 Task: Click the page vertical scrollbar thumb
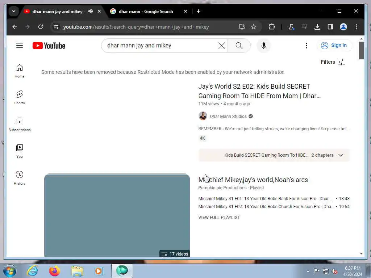[361, 51]
